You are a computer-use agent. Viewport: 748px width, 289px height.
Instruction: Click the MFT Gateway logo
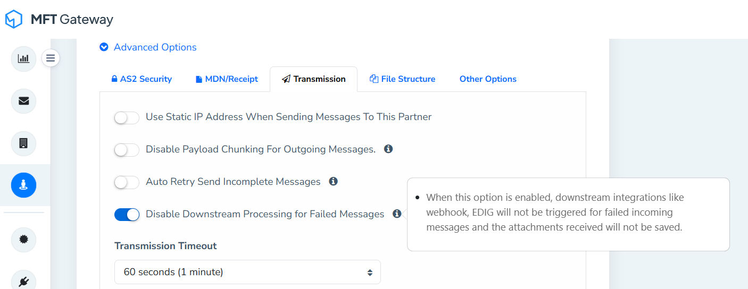59,20
